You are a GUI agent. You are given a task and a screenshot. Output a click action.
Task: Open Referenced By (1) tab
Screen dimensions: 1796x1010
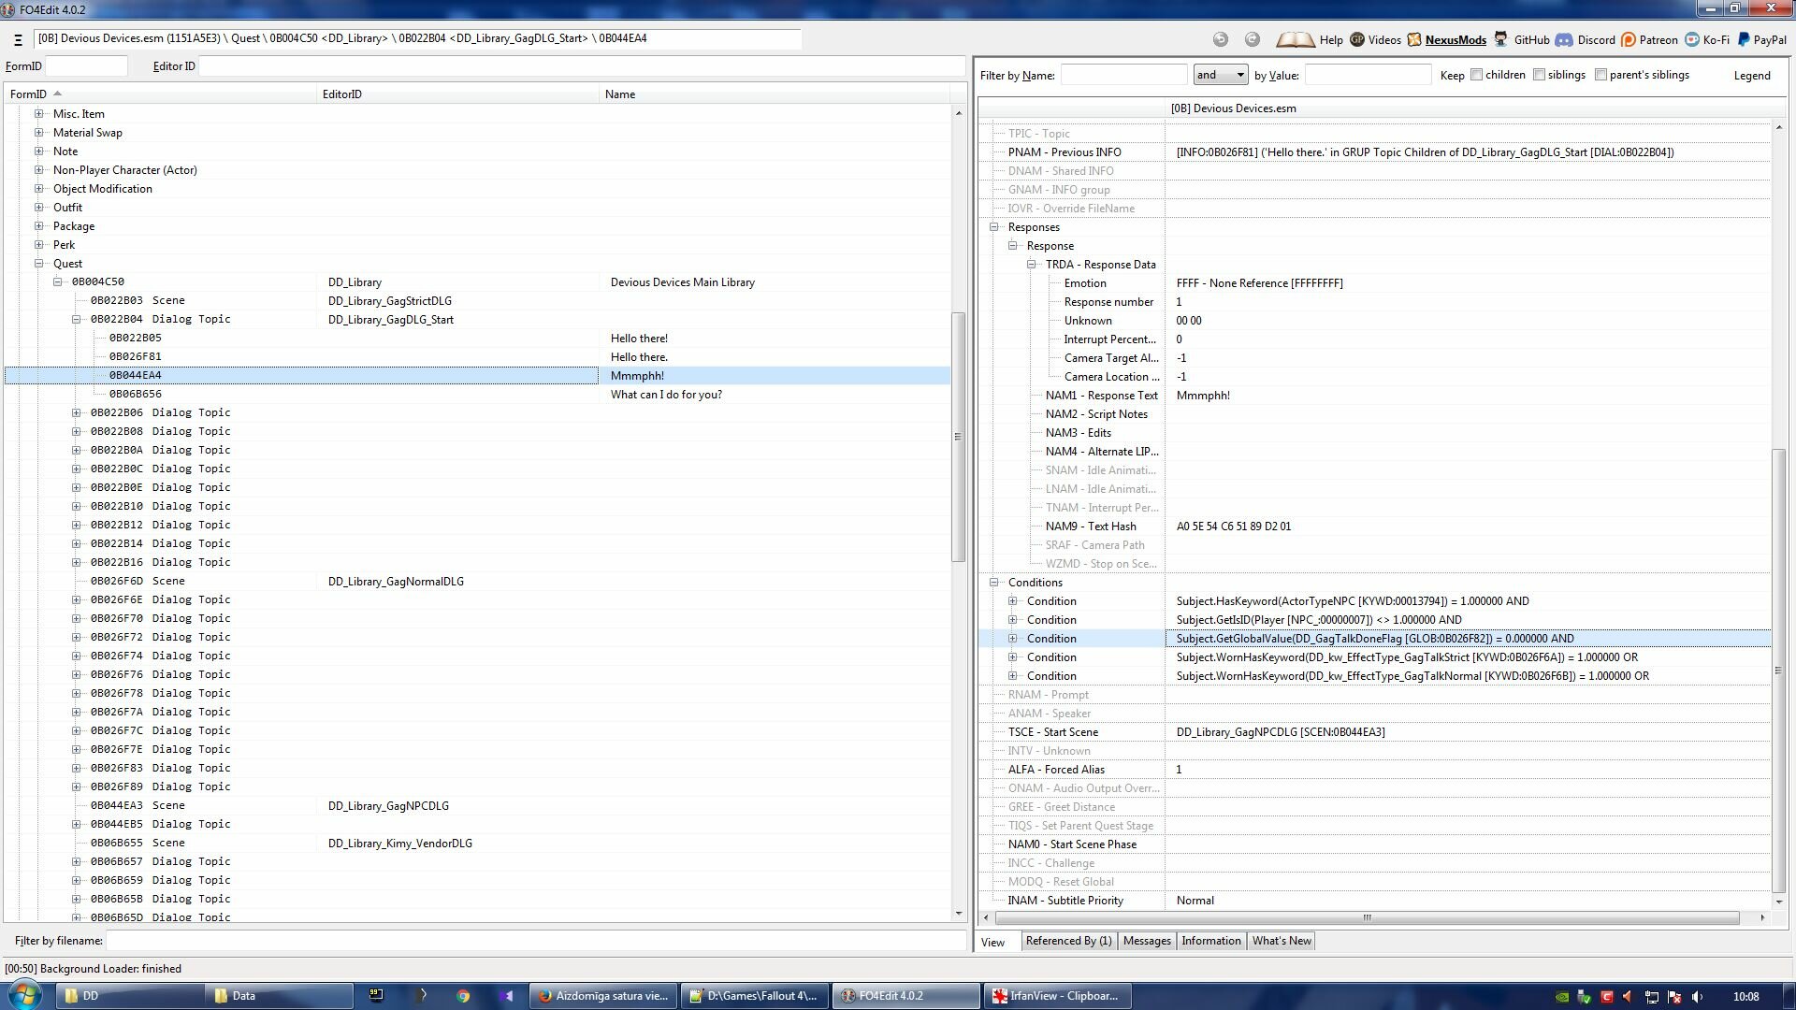click(1068, 941)
